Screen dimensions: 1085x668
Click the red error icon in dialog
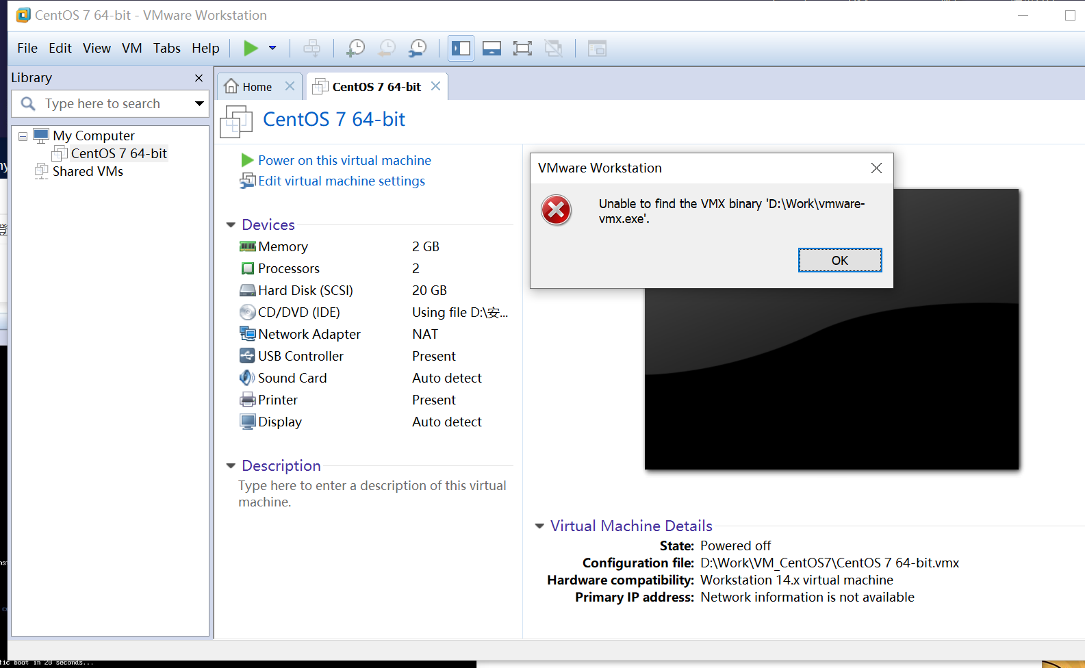point(557,210)
